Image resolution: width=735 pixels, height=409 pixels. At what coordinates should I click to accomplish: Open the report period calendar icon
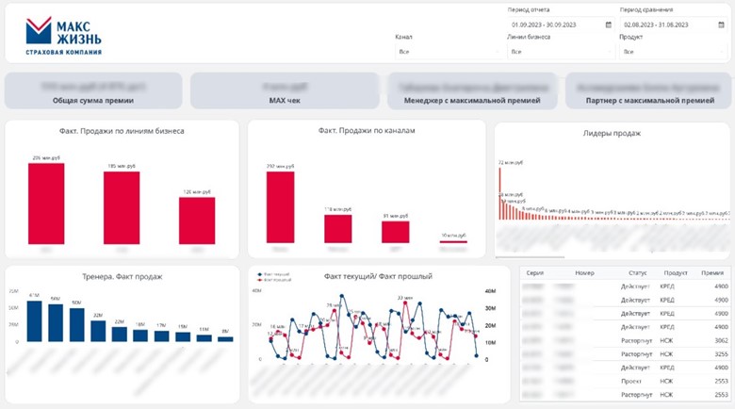point(609,25)
